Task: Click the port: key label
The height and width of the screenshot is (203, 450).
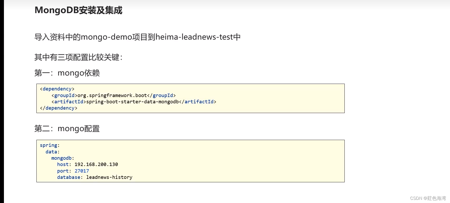Action: 64,171
